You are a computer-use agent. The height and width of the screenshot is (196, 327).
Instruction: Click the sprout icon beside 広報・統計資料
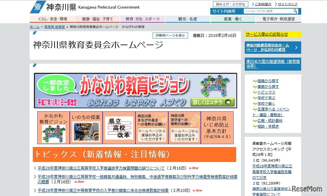tap(255, 121)
